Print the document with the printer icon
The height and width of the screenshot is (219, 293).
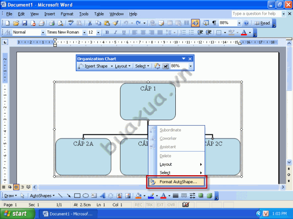(x=52, y=23)
